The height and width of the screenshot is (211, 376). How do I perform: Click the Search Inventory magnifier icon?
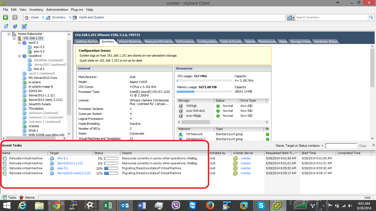[372, 17]
